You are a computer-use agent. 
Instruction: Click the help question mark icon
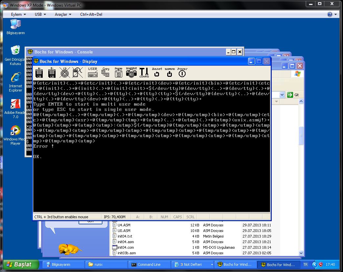coord(330,14)
